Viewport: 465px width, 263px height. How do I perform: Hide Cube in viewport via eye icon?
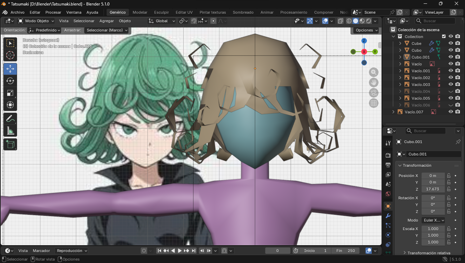pyautogui.click(x=451, y=43)
